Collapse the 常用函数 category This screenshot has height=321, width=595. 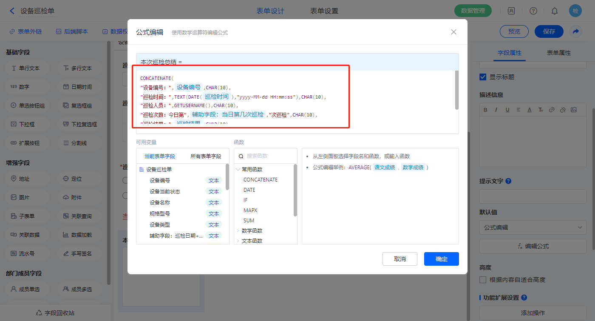(x=238, y=169)
